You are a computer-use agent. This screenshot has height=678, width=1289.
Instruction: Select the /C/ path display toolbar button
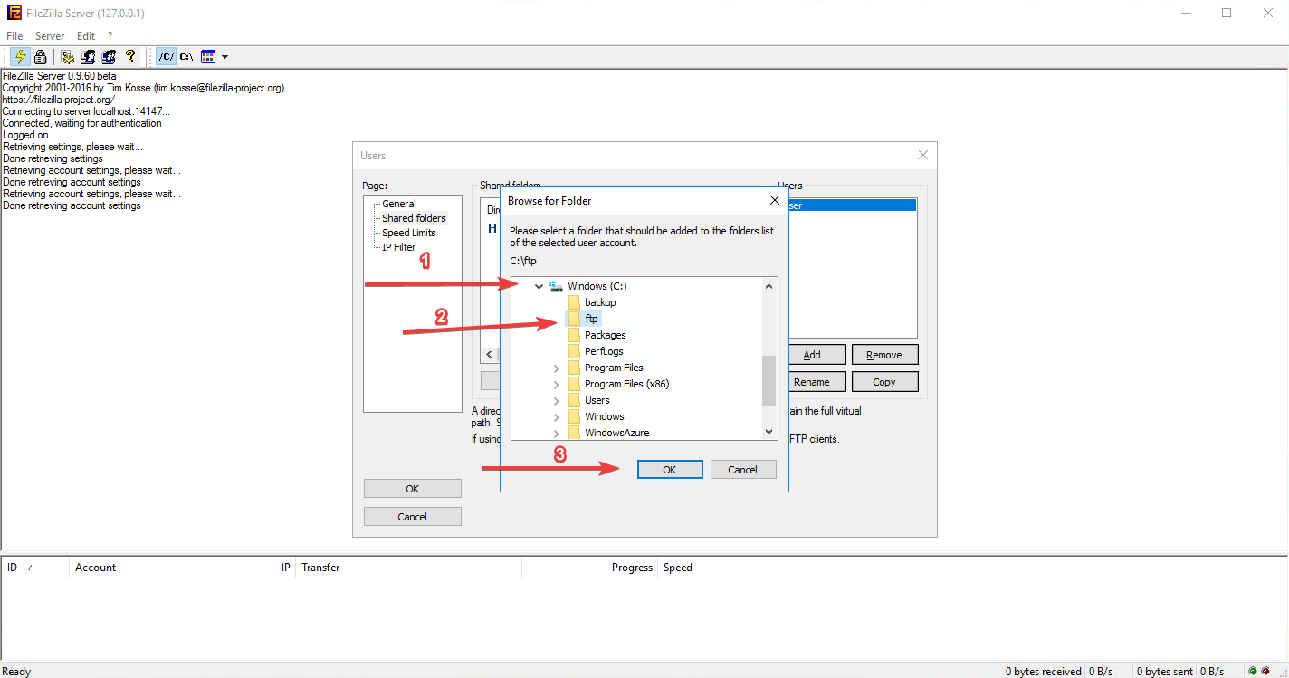tap(166, 56)
